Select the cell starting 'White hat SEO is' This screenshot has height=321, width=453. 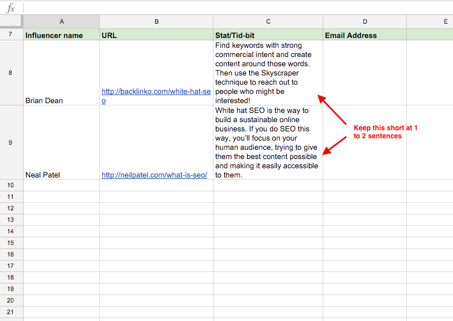click(268, 142)
